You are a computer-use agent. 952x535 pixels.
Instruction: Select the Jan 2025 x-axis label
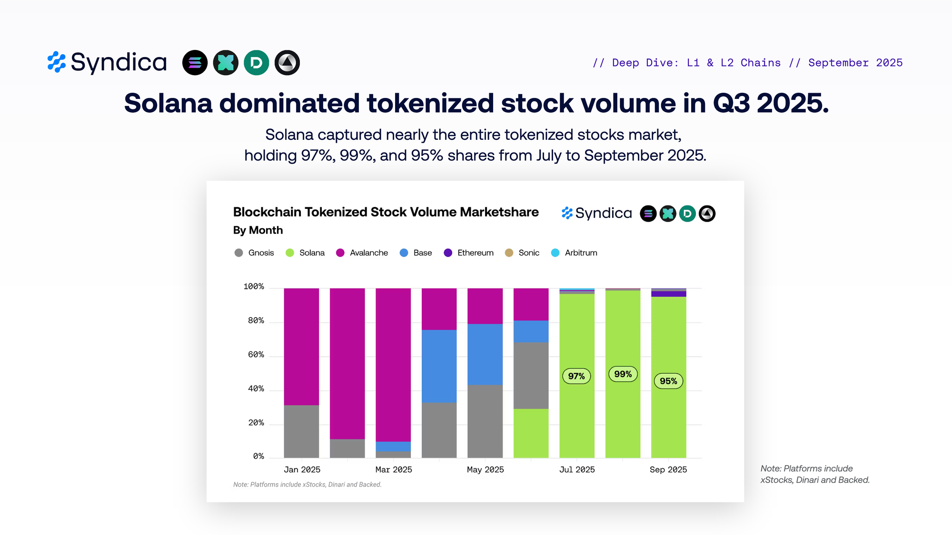[x=302, y=469]
